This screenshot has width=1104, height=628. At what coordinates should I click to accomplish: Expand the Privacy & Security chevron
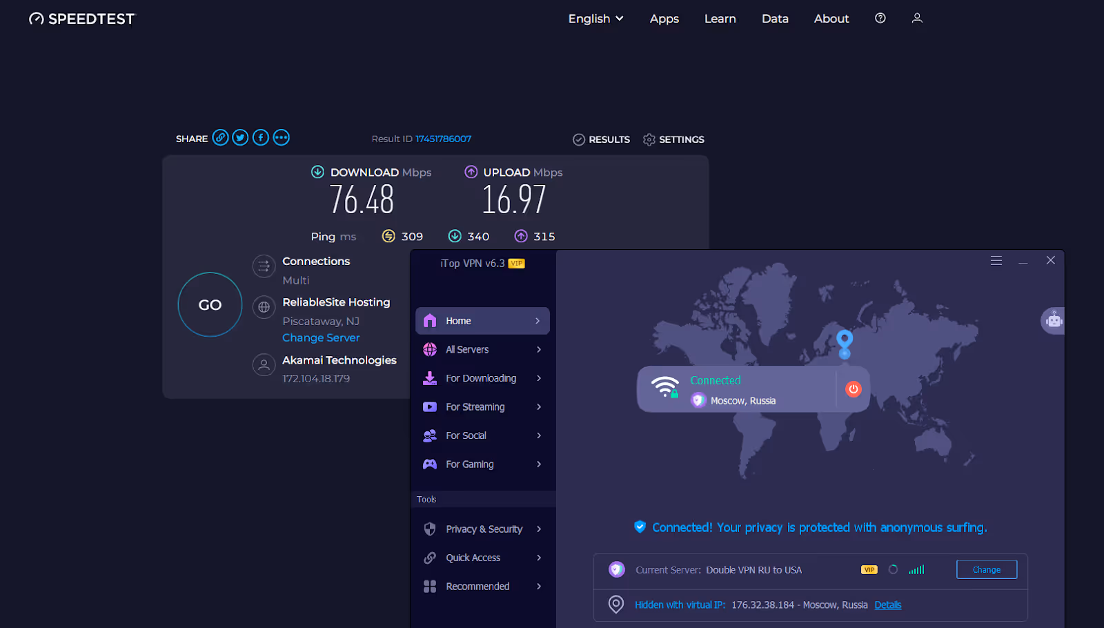point(538,529)
